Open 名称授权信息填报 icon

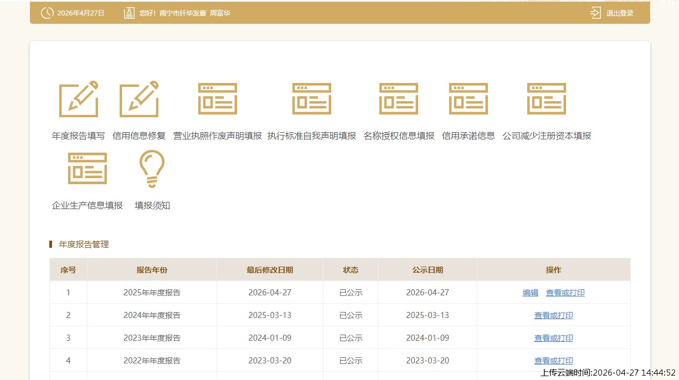[x=399, y=99]
